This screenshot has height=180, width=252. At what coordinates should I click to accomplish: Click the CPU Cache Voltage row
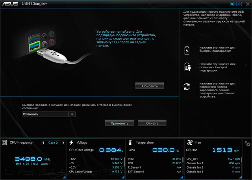(x=96, y=172)
